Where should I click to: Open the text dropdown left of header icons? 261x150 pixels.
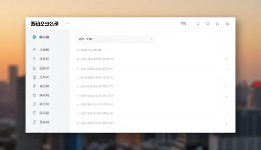coord(186,24)
